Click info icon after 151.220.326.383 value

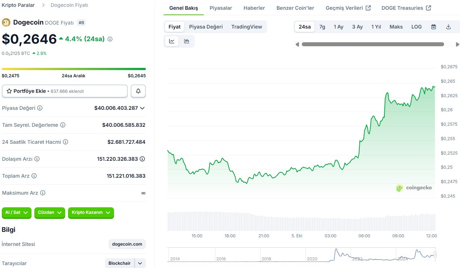(142, 159)
